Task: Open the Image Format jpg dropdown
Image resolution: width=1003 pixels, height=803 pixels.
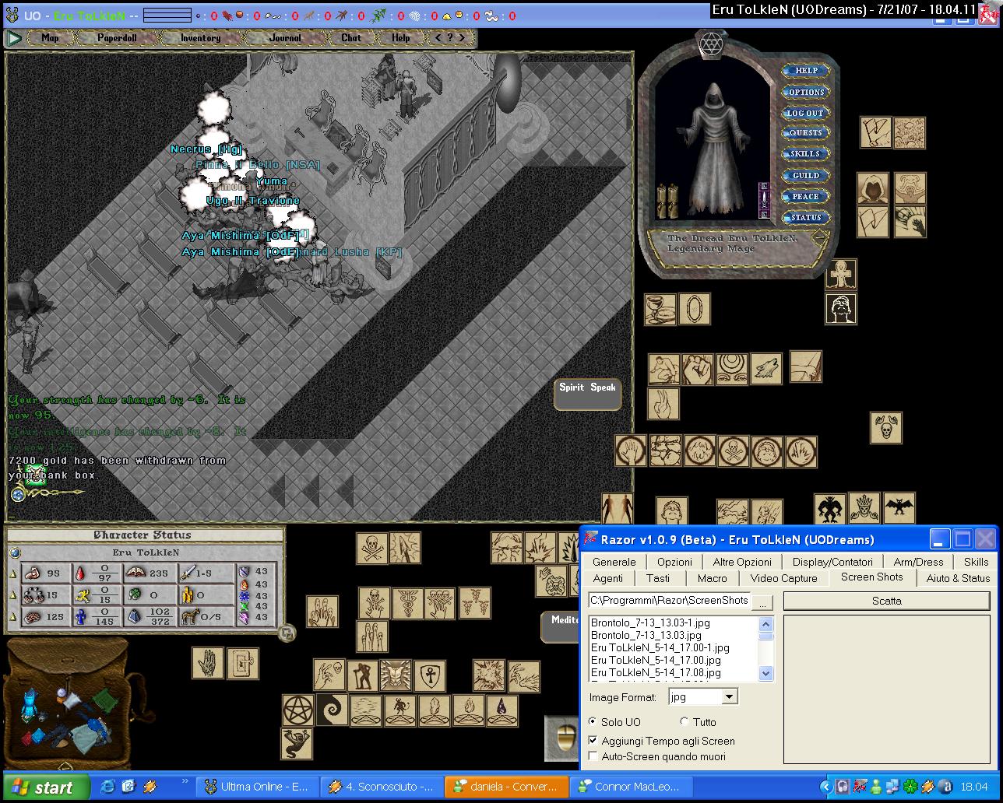Action: (x=729, y=697)
